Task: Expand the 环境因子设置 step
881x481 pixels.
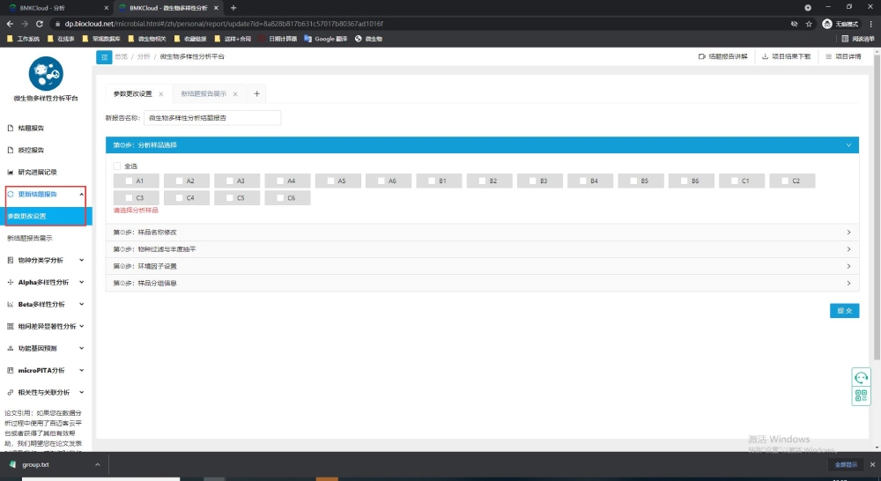Action: tap(481, 266)
